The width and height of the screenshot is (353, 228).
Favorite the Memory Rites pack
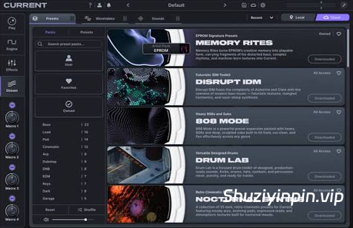[x=339, y=34]
